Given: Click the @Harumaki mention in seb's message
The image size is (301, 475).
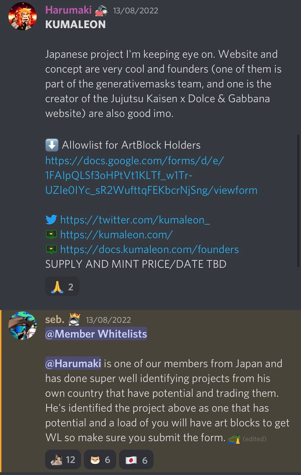Looking at the screenshot, I should point(73,363).
